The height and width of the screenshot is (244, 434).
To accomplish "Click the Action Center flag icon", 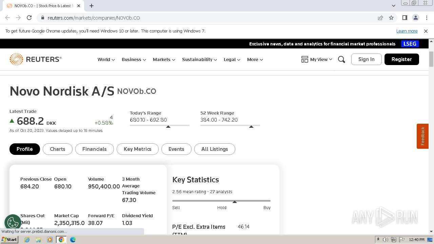I will (401, 240).
